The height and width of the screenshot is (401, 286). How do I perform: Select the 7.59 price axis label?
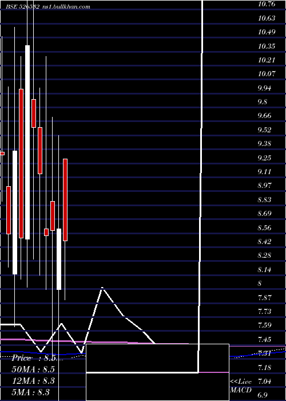(264, 325)
